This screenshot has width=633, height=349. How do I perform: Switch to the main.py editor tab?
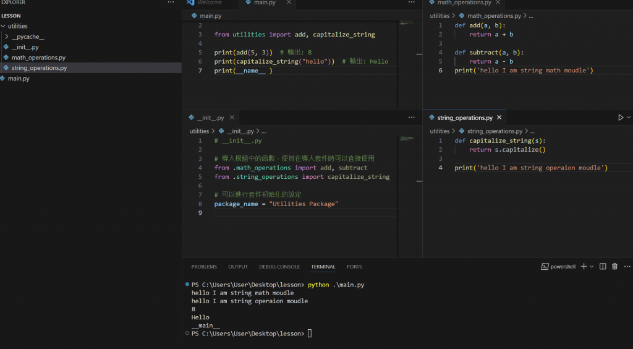click(x=265, y=2)
